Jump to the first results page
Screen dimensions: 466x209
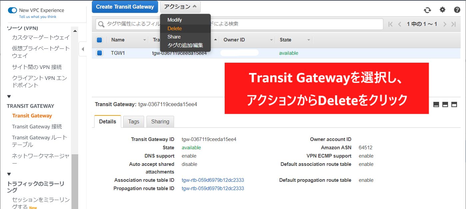point(391,24)
